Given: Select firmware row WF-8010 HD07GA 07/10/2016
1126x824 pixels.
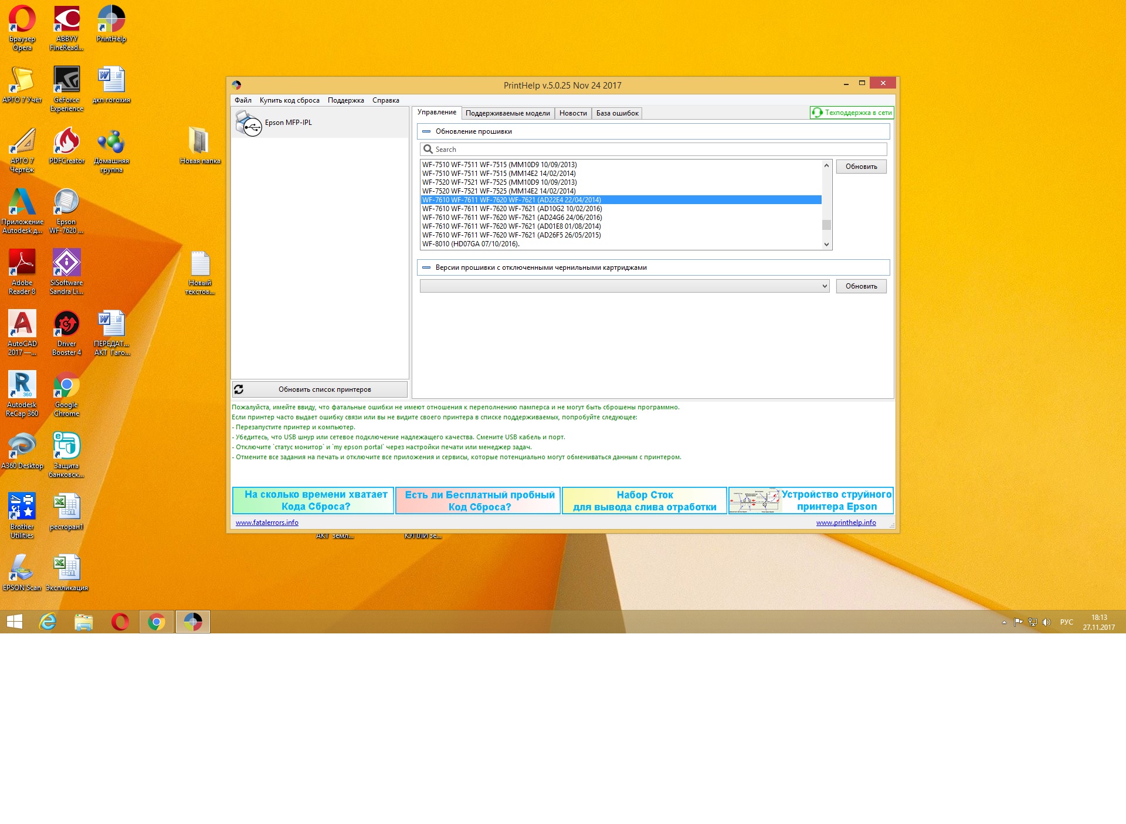Looking at the screenshot, I should click(x=621, y=244).
